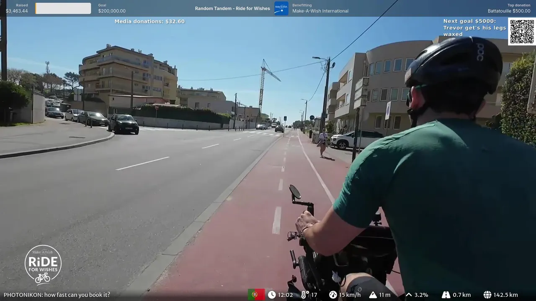Click the Make-A-Wish International logo icon
Screen dimensions: 536x301
tap(281, 8)
